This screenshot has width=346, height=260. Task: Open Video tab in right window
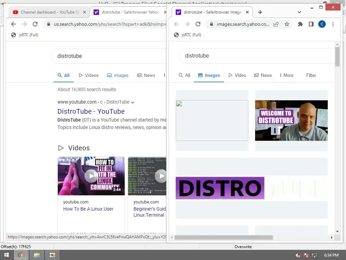237,75
